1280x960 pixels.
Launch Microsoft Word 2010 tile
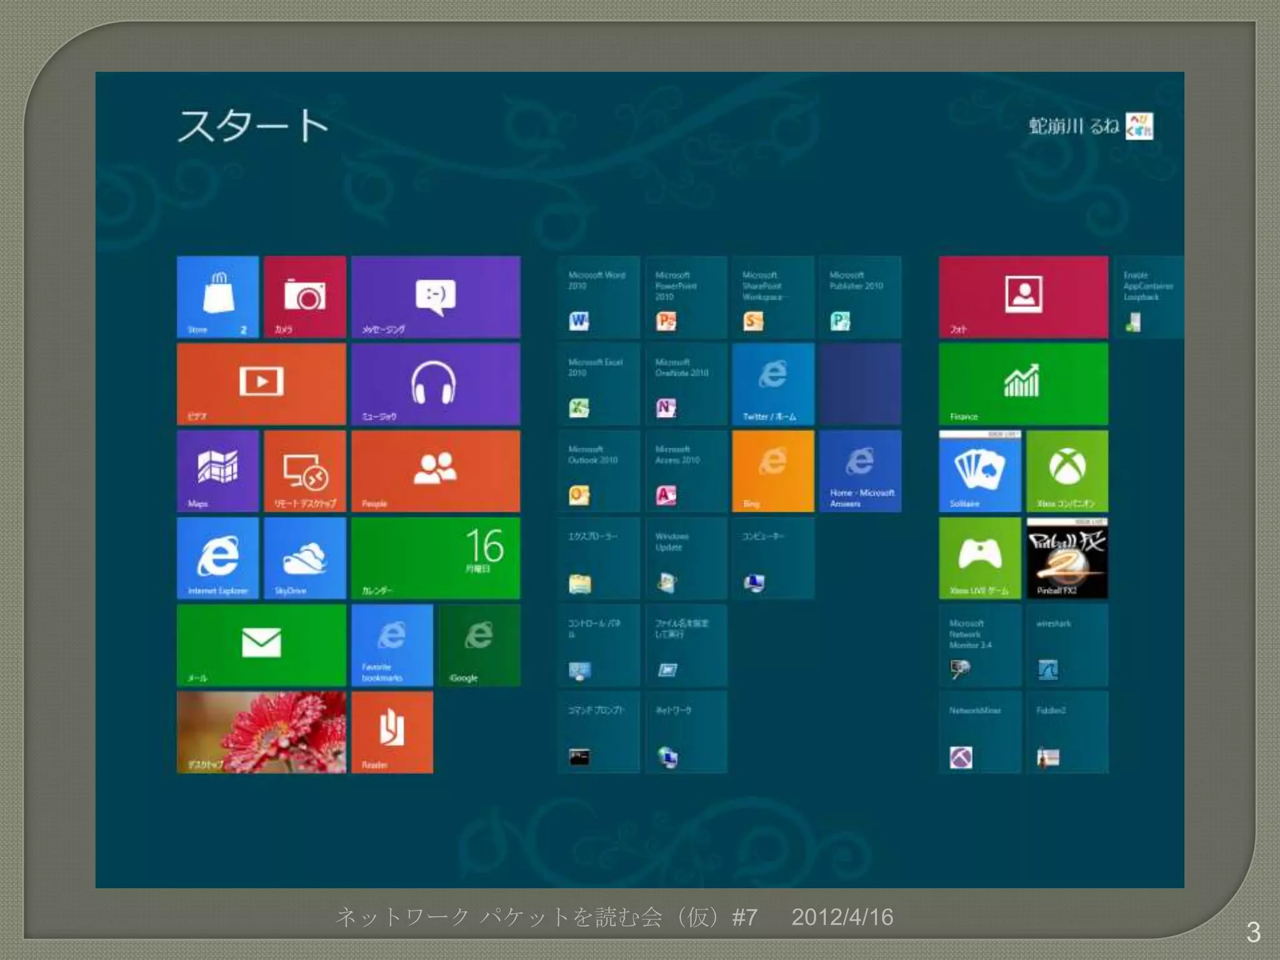click(598, 297)
